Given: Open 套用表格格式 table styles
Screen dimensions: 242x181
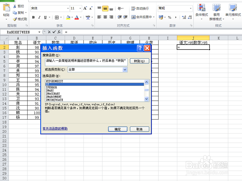Looking at the screenshot, I should coord(217,12).
